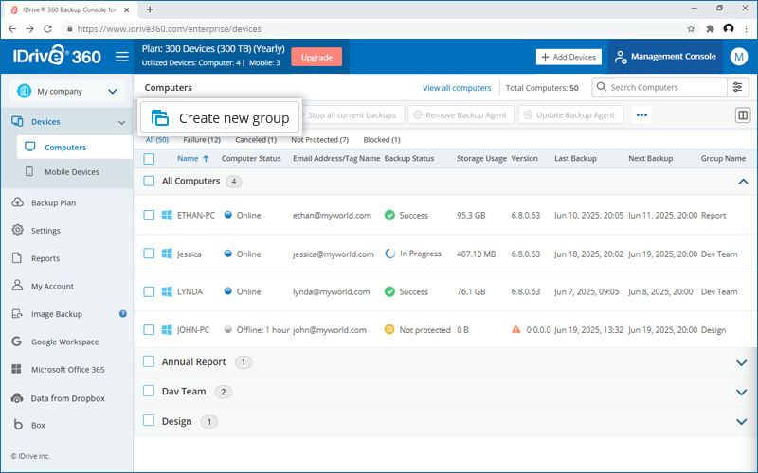Check the Annual Report group checkbox
Image resolution: width=758 pixels, height=473 pixels.
click(x=149, y=361)
